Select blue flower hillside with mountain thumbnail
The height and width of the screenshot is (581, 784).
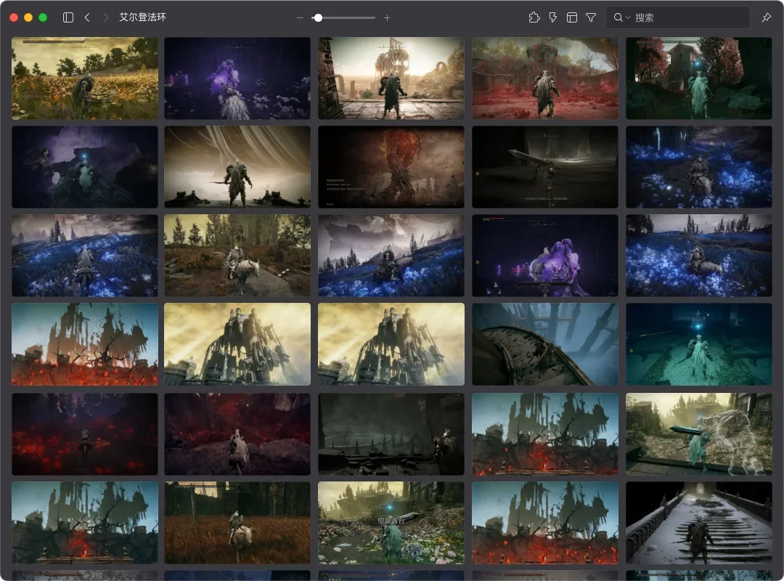391,255
